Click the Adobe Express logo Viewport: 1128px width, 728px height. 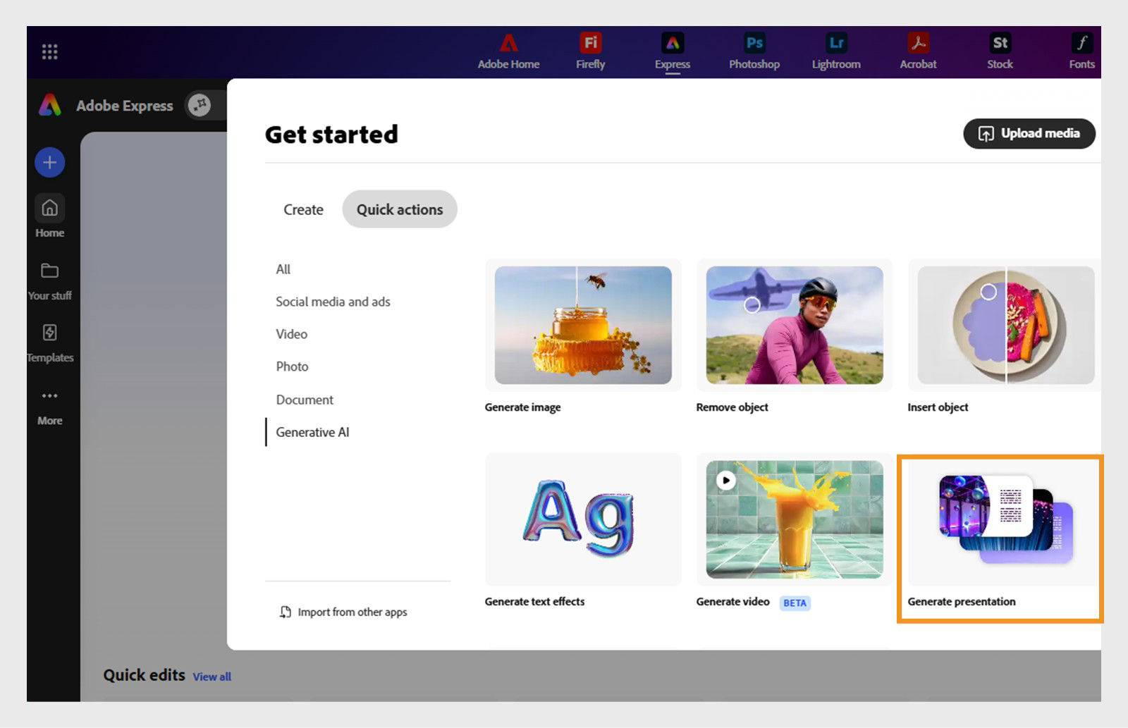[x=50, y=106]
